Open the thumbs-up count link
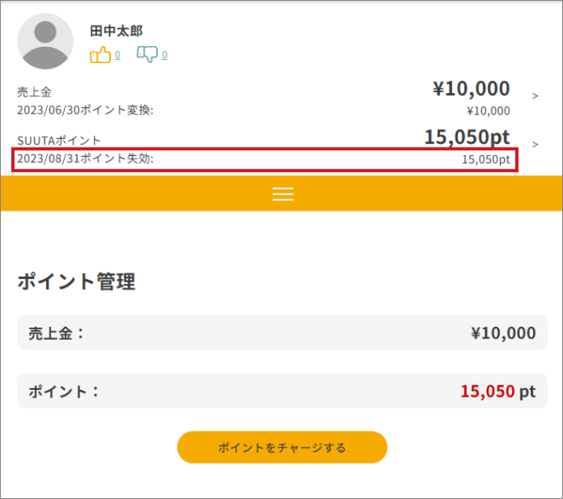The width and height of the screenshot is (563, 499). (x=118, y=55)
